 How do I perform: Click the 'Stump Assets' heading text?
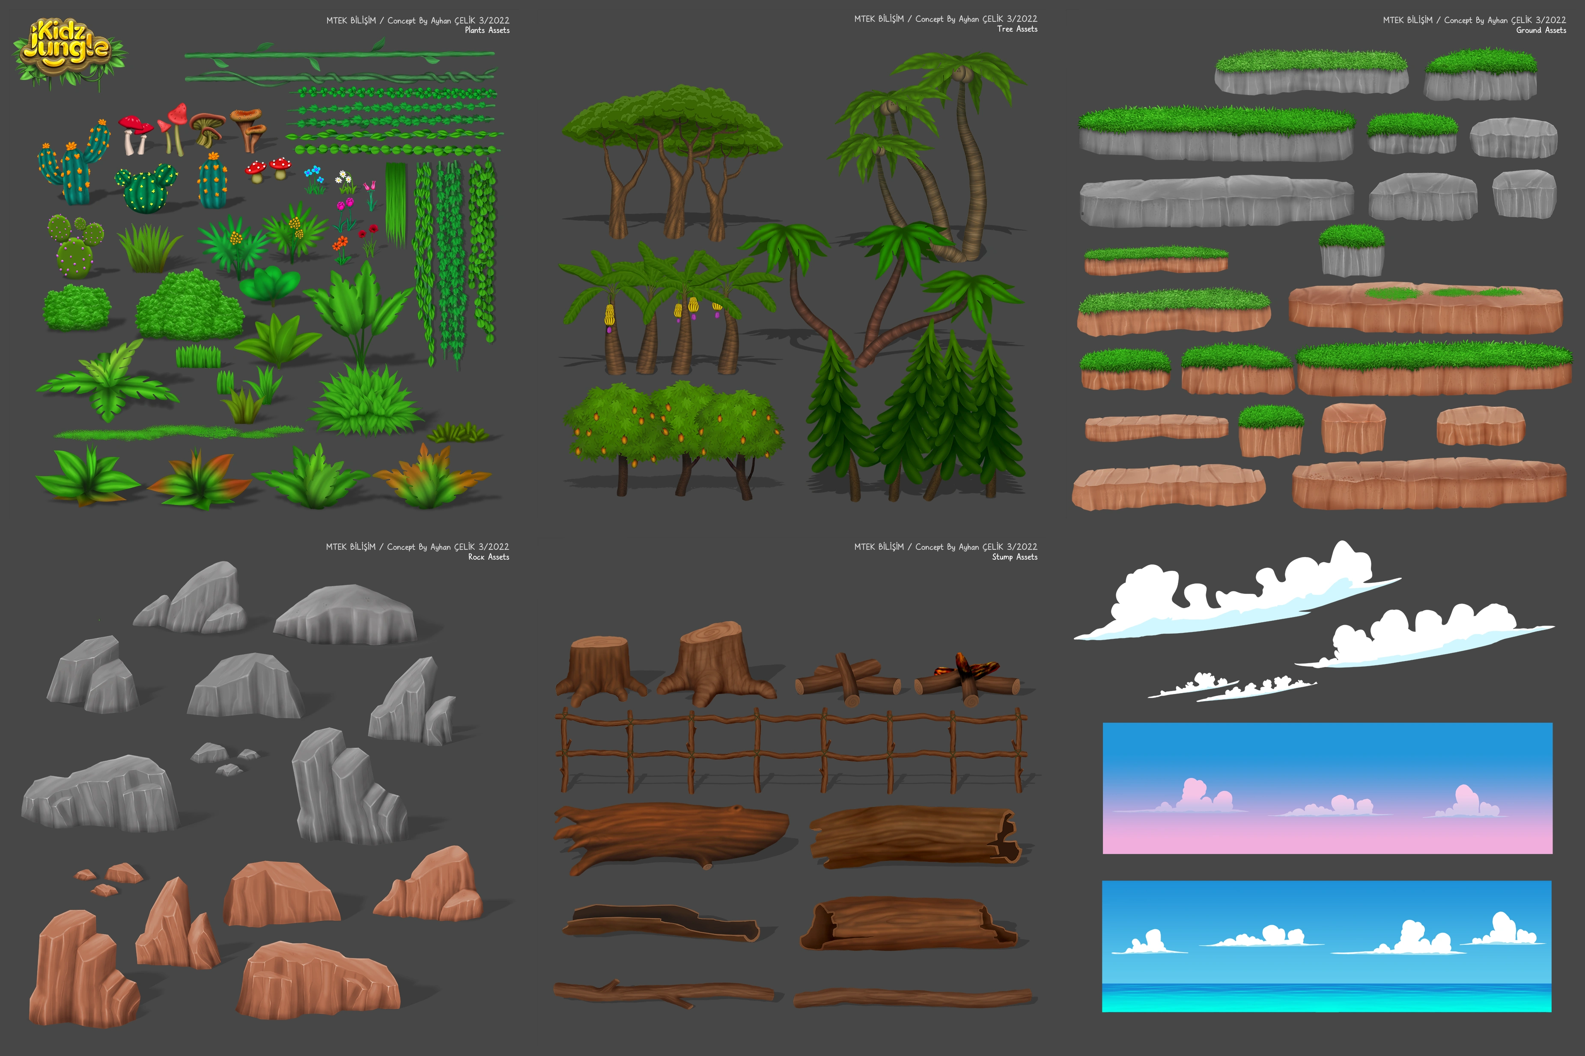click(1014, 557)
